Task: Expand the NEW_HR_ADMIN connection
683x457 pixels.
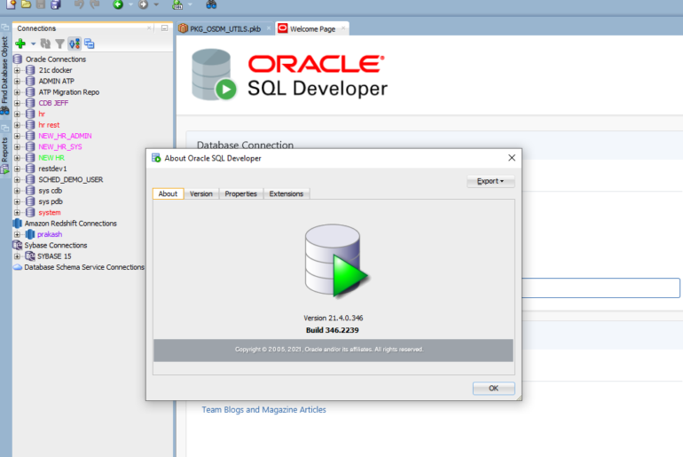Action: [x=17, y=136]
